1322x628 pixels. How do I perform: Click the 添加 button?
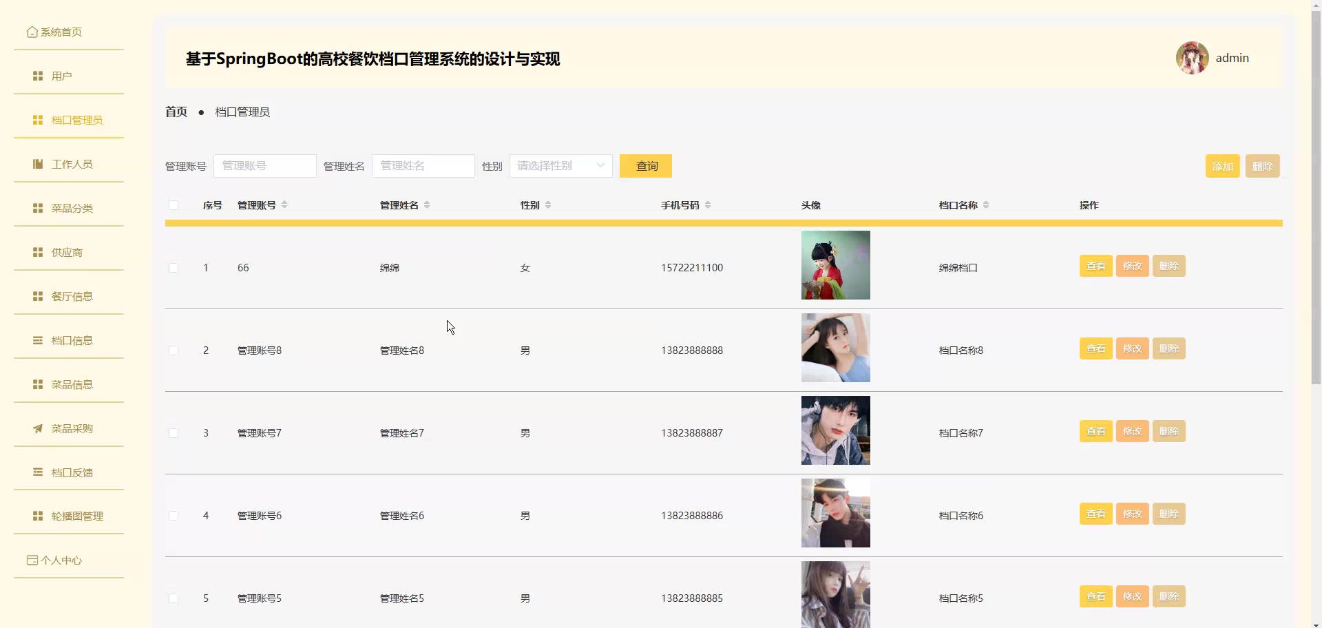[1222, 166]
